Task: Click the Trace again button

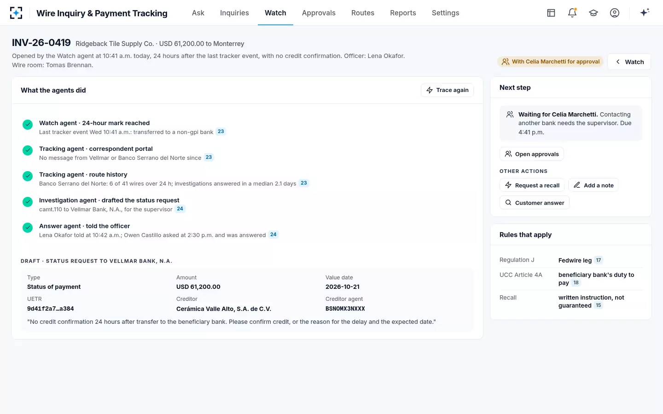Action: coord(447,90)
